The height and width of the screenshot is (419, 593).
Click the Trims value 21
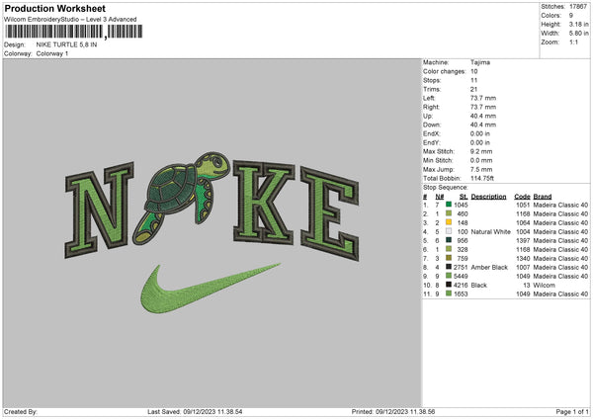(x=473, y=89)
